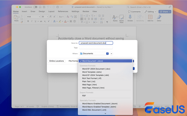Switch to the Review tab
187x116 pixels.
[x=86, y=11]
